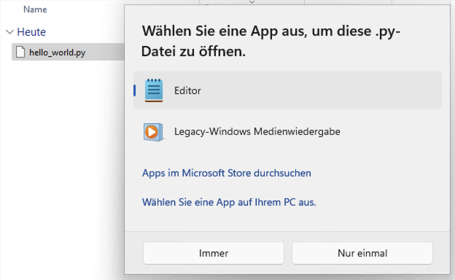Choose Legacy-Windows Medienwiedergabe from the list
The height and width of the screenshot is (280, 455).
point(257,131)
